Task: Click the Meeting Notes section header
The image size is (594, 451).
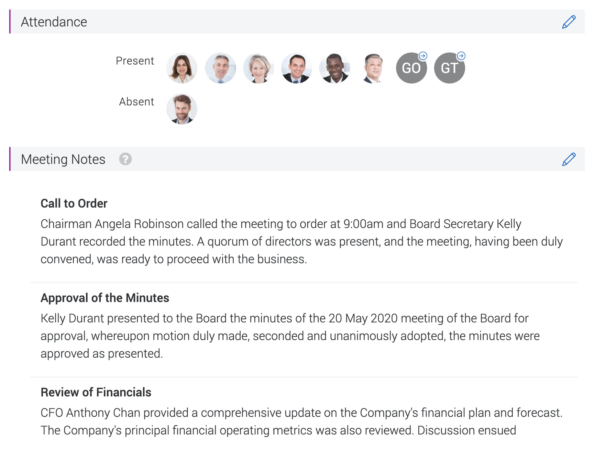Action: pyautogui.click(x=63, y=158)
